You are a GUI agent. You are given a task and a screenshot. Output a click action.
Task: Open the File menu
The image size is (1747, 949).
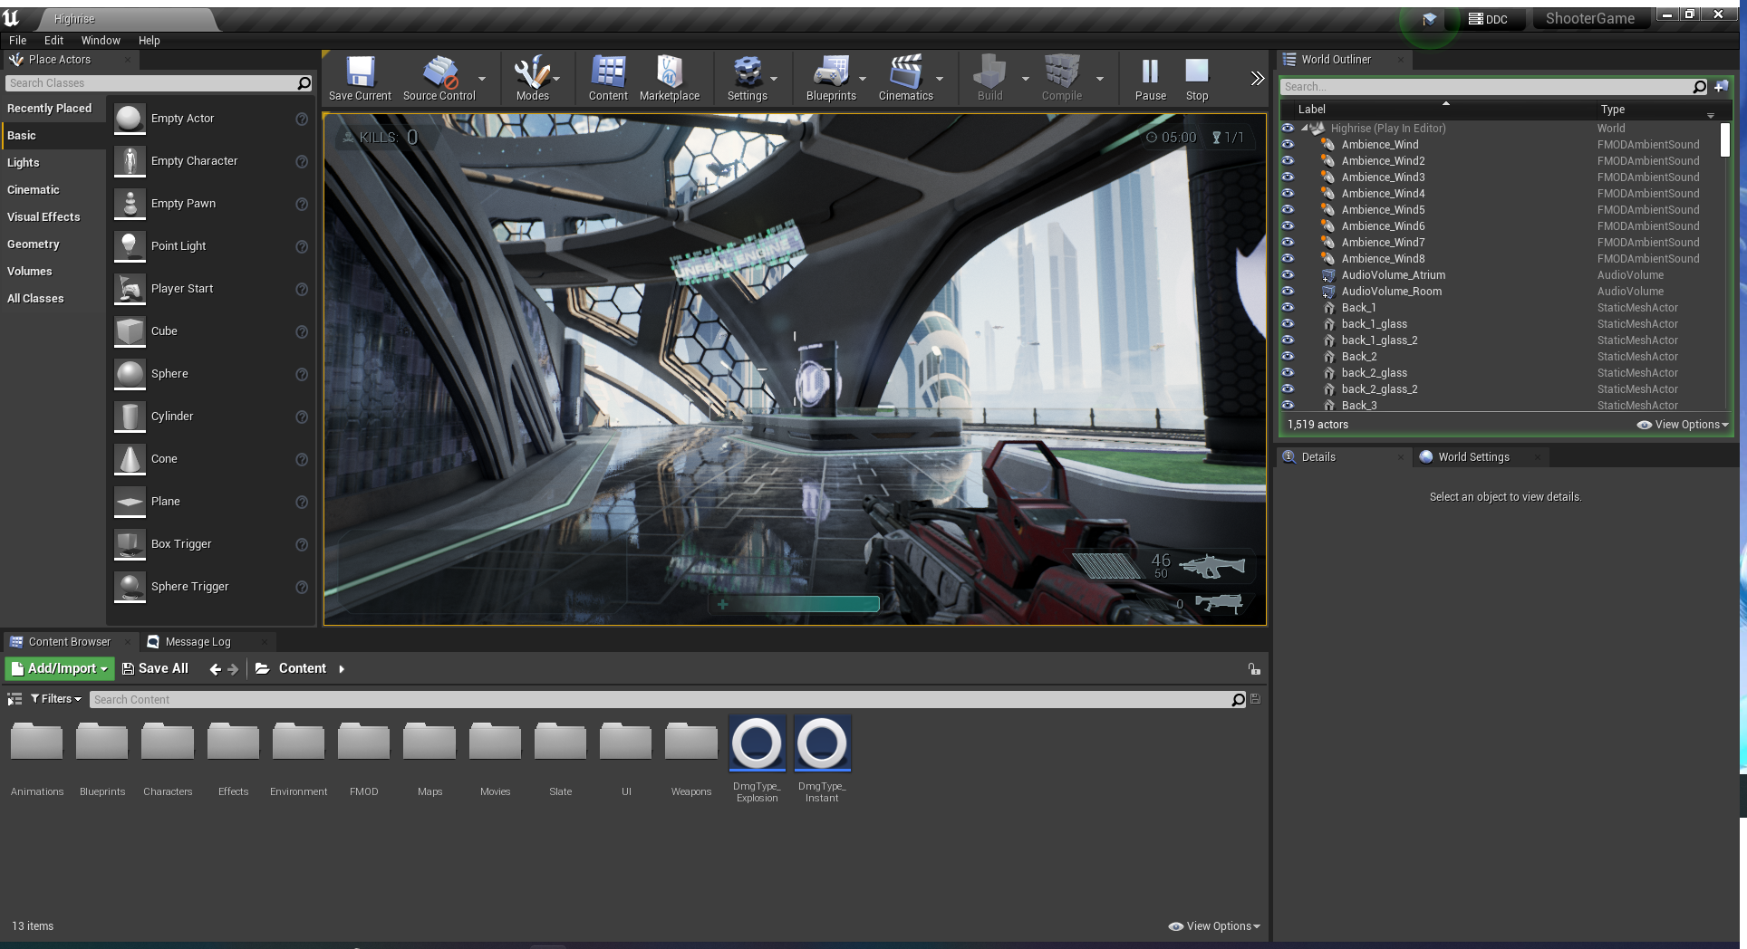(17, 41)
